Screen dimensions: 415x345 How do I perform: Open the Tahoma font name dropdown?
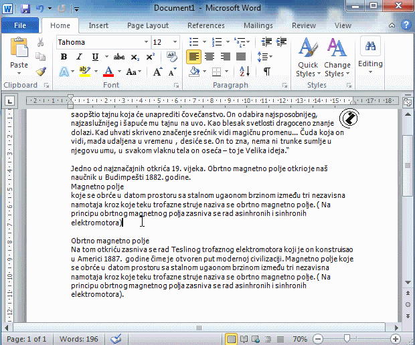tap(145, 42)
